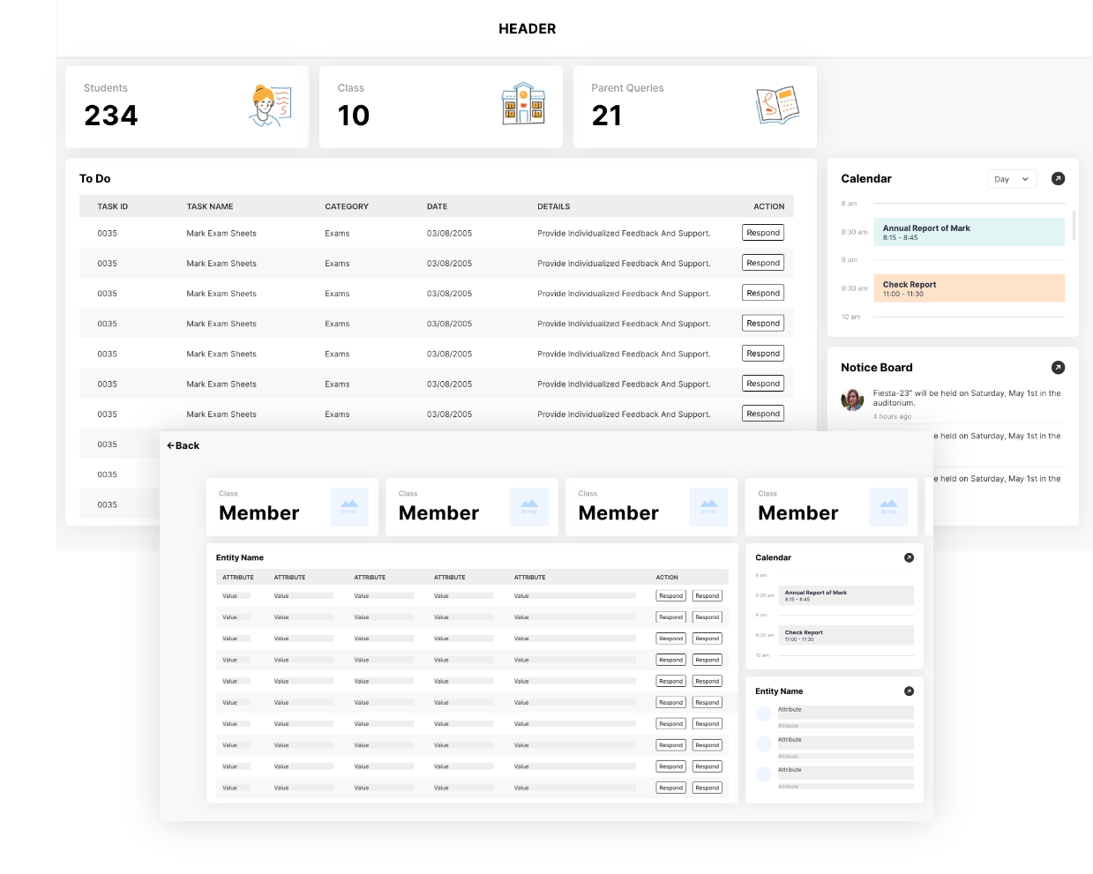
Task: Click the Parent Queries 21 stat card
Action: (694, 107)
